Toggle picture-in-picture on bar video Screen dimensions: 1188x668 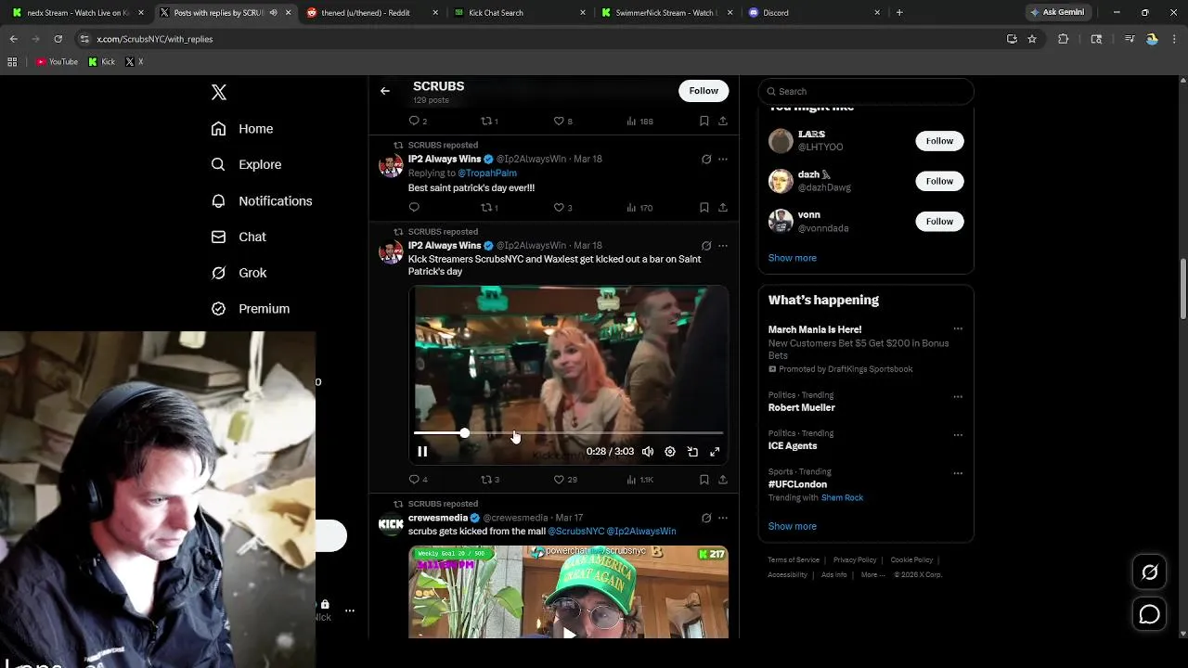click(692, 452)
